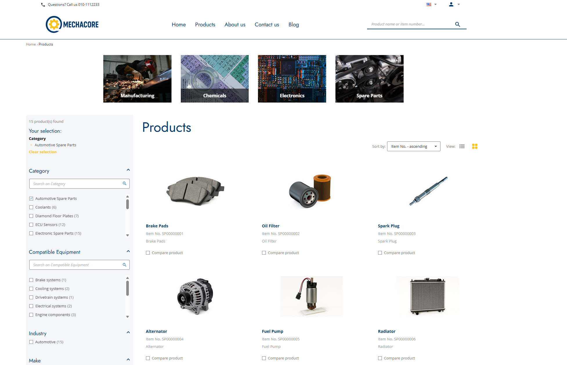The image size is (567, 365).
Task: Remove Automotive Spare Parts selection with x
Action: (x=31, y=145)
